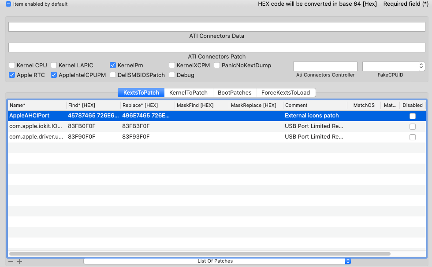Enable the Kernel CPU checkbox
432x267 pixels.
12,65
